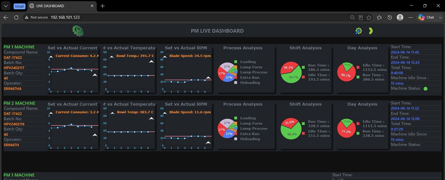Screen dimensions: 445x180
Task: Click the start time 2024-06-14 11:32
Action: [405, 108]
